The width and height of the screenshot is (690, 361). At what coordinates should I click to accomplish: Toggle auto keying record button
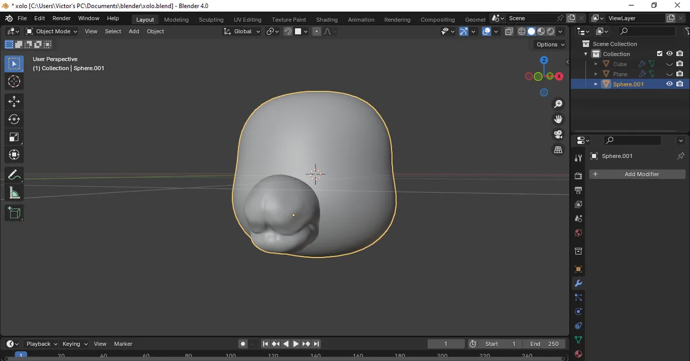(x=243, y=344)
